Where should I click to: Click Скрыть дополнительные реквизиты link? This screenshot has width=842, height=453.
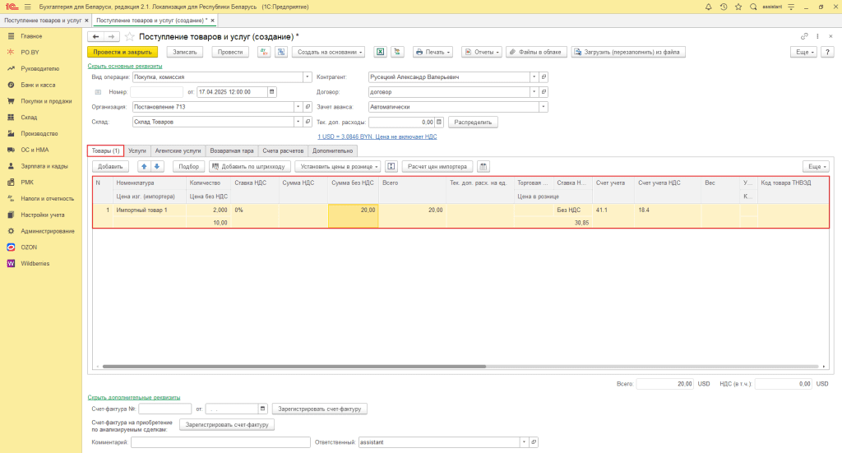tap(134, 398)
